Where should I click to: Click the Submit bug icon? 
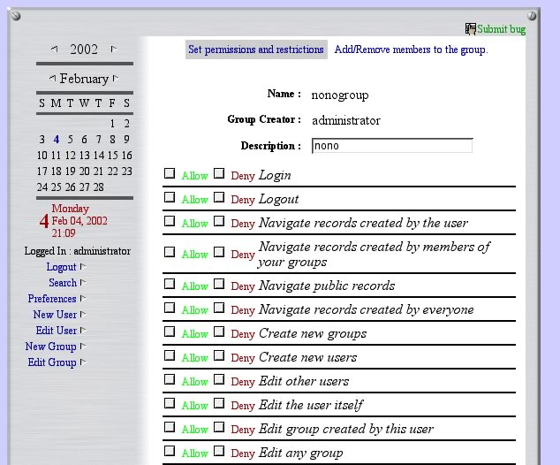471,29
